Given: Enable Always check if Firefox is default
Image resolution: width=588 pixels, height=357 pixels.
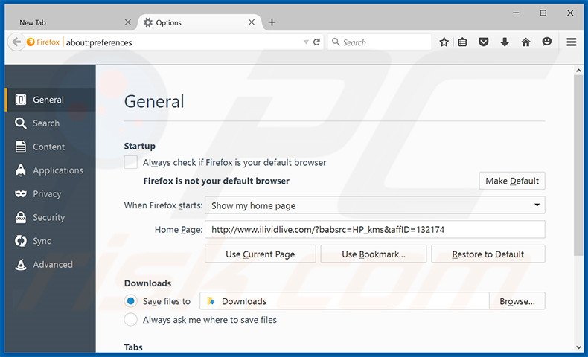Looking at the screenshot, I should click(131, 162).
